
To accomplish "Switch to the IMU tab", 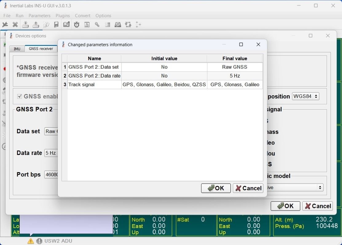I will (x=17, y=48).
